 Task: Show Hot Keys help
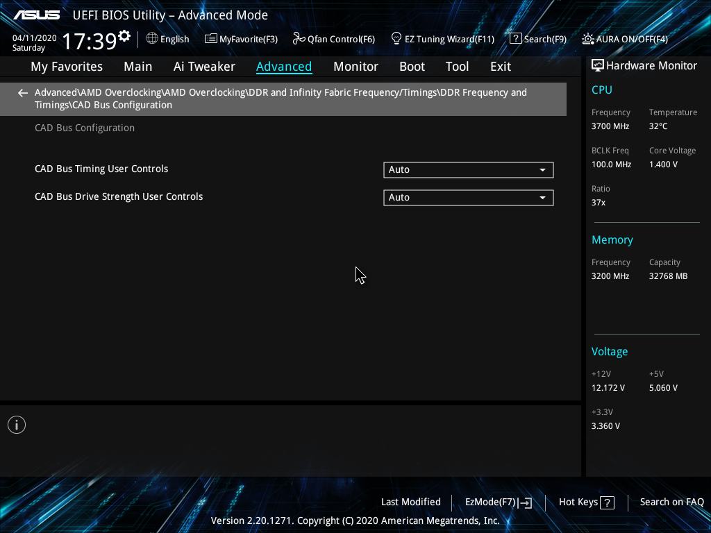click(586, 502)
